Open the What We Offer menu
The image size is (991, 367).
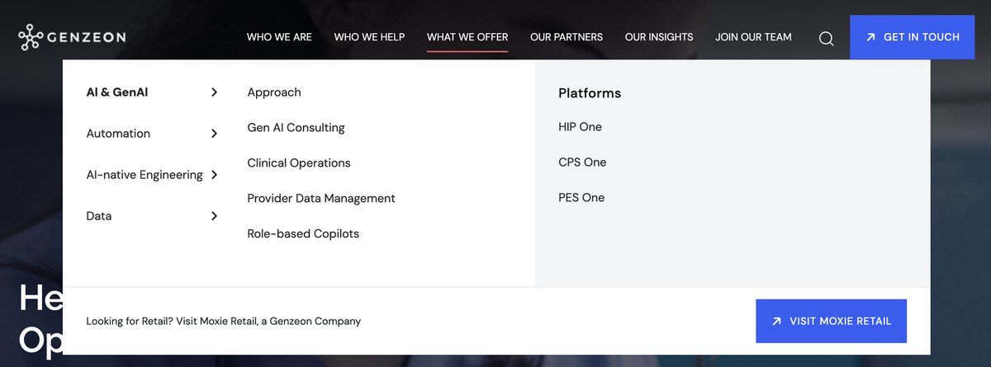tap(467, 37)
